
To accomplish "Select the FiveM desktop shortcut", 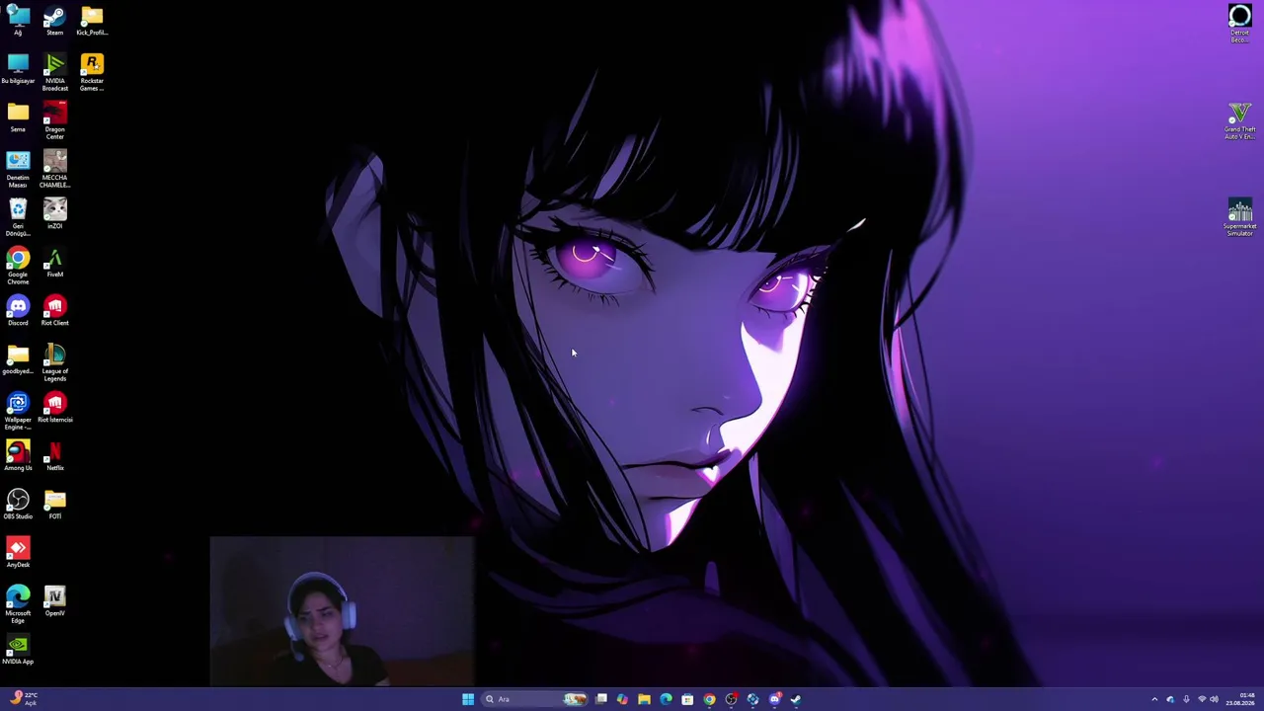I will 54,263.
